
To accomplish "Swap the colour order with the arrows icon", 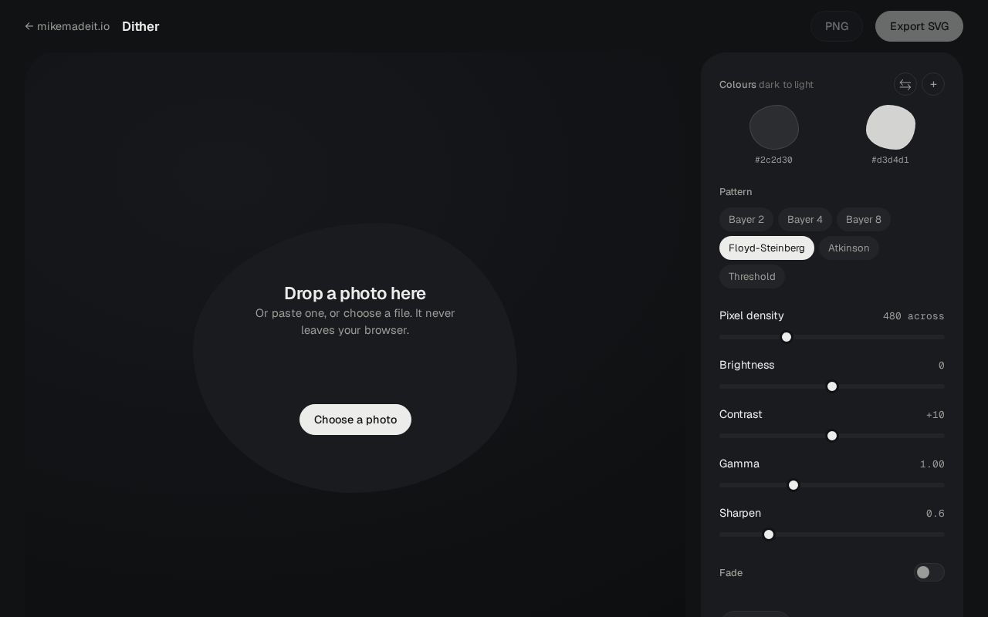I will tap(905, 84).
